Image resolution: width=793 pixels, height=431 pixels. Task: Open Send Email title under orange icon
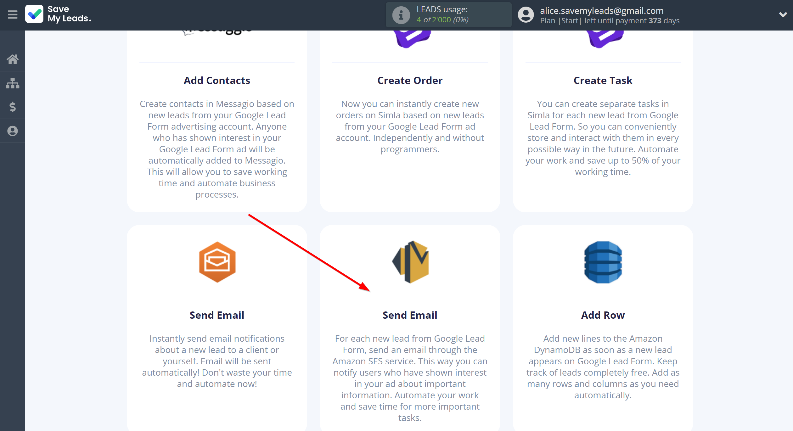[x=217, y=315]
